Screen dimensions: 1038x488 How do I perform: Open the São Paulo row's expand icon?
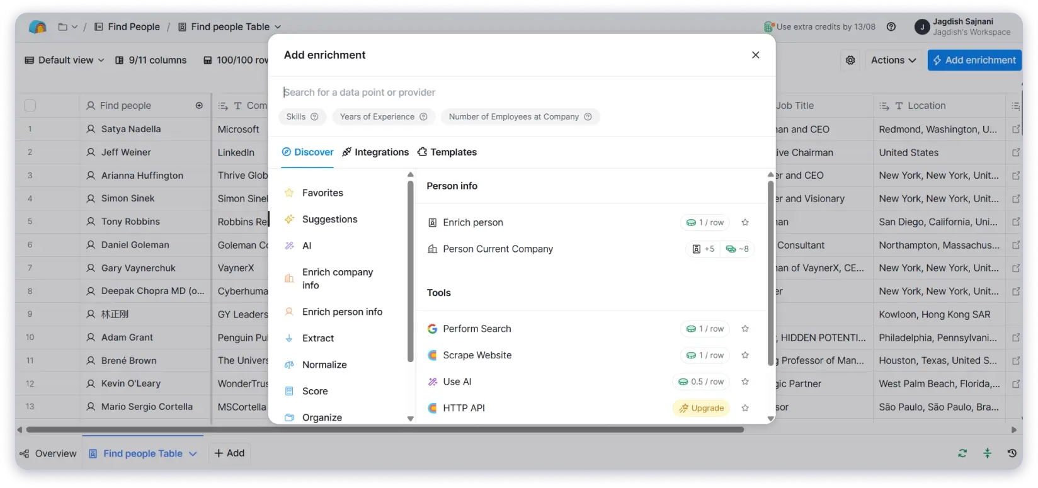pyautogui.click(x=1016, y=407)
